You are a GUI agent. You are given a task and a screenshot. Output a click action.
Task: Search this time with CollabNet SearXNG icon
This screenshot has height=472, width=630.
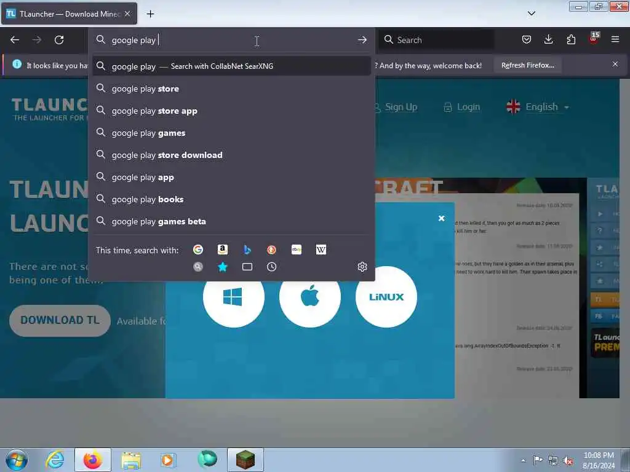[198, 267]
